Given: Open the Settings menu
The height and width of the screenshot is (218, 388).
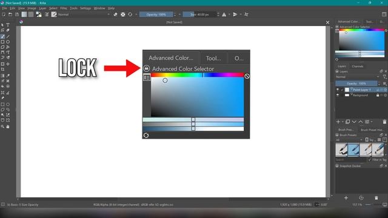Looking at the screenshot, I should pos(85,8).
